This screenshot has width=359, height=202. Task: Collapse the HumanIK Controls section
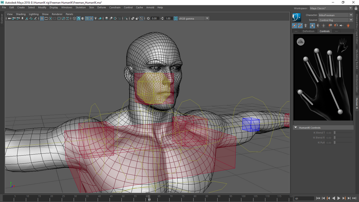pyautogui.click(x=296, y=128)
